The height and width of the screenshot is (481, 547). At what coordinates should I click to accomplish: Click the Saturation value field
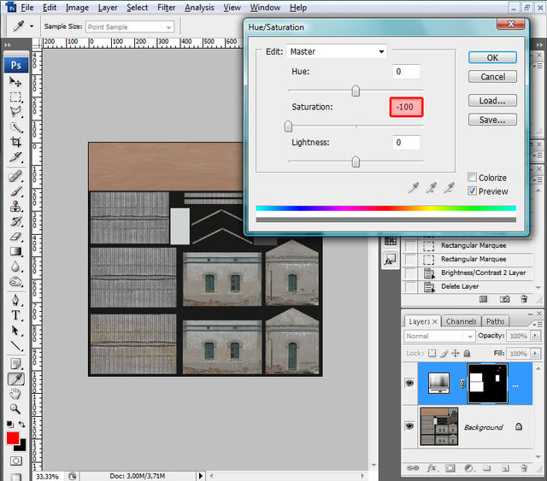tap(406, 107)
